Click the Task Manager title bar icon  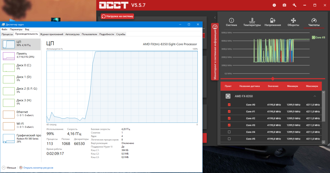pos(3,25)
